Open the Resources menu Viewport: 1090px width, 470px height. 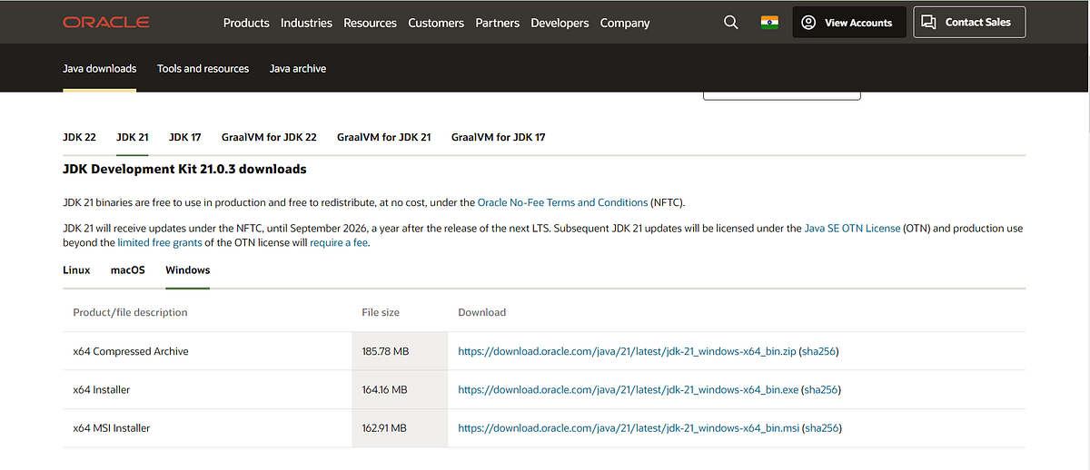pos(370,23)
